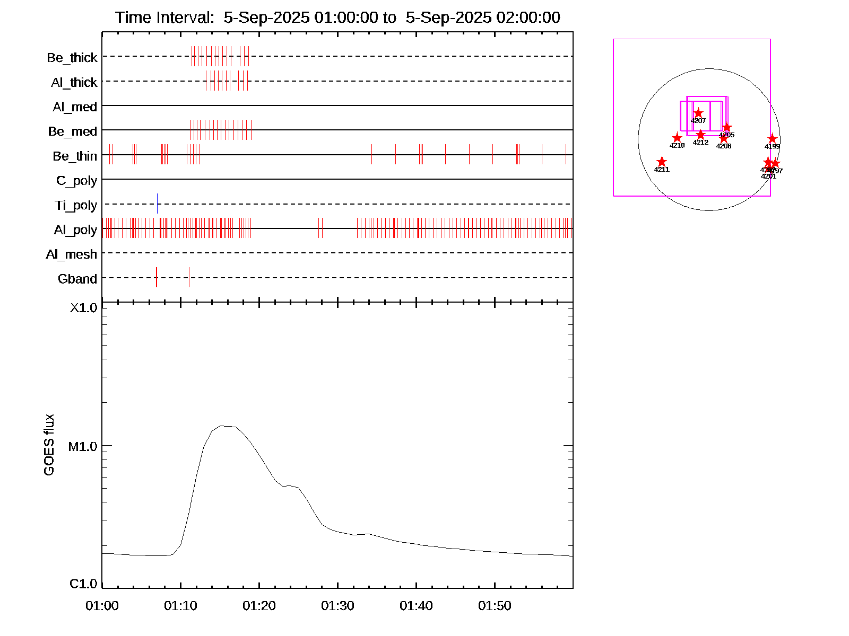
Task: Select the star marker for region 4212
Action: click(x=700, y=134)
